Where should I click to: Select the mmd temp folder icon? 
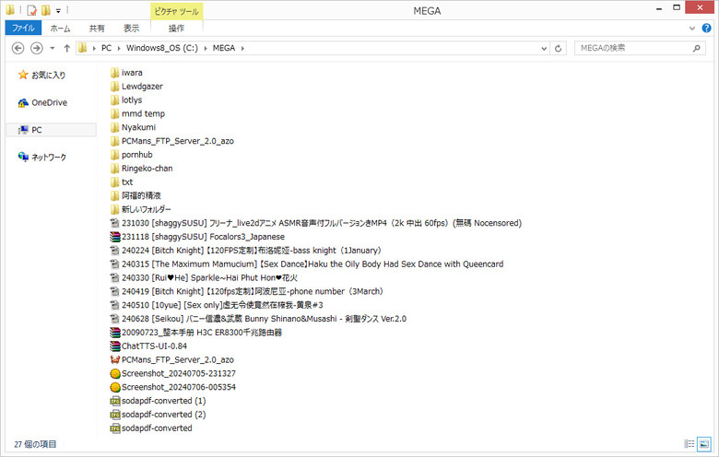click(x=114, y=113)
